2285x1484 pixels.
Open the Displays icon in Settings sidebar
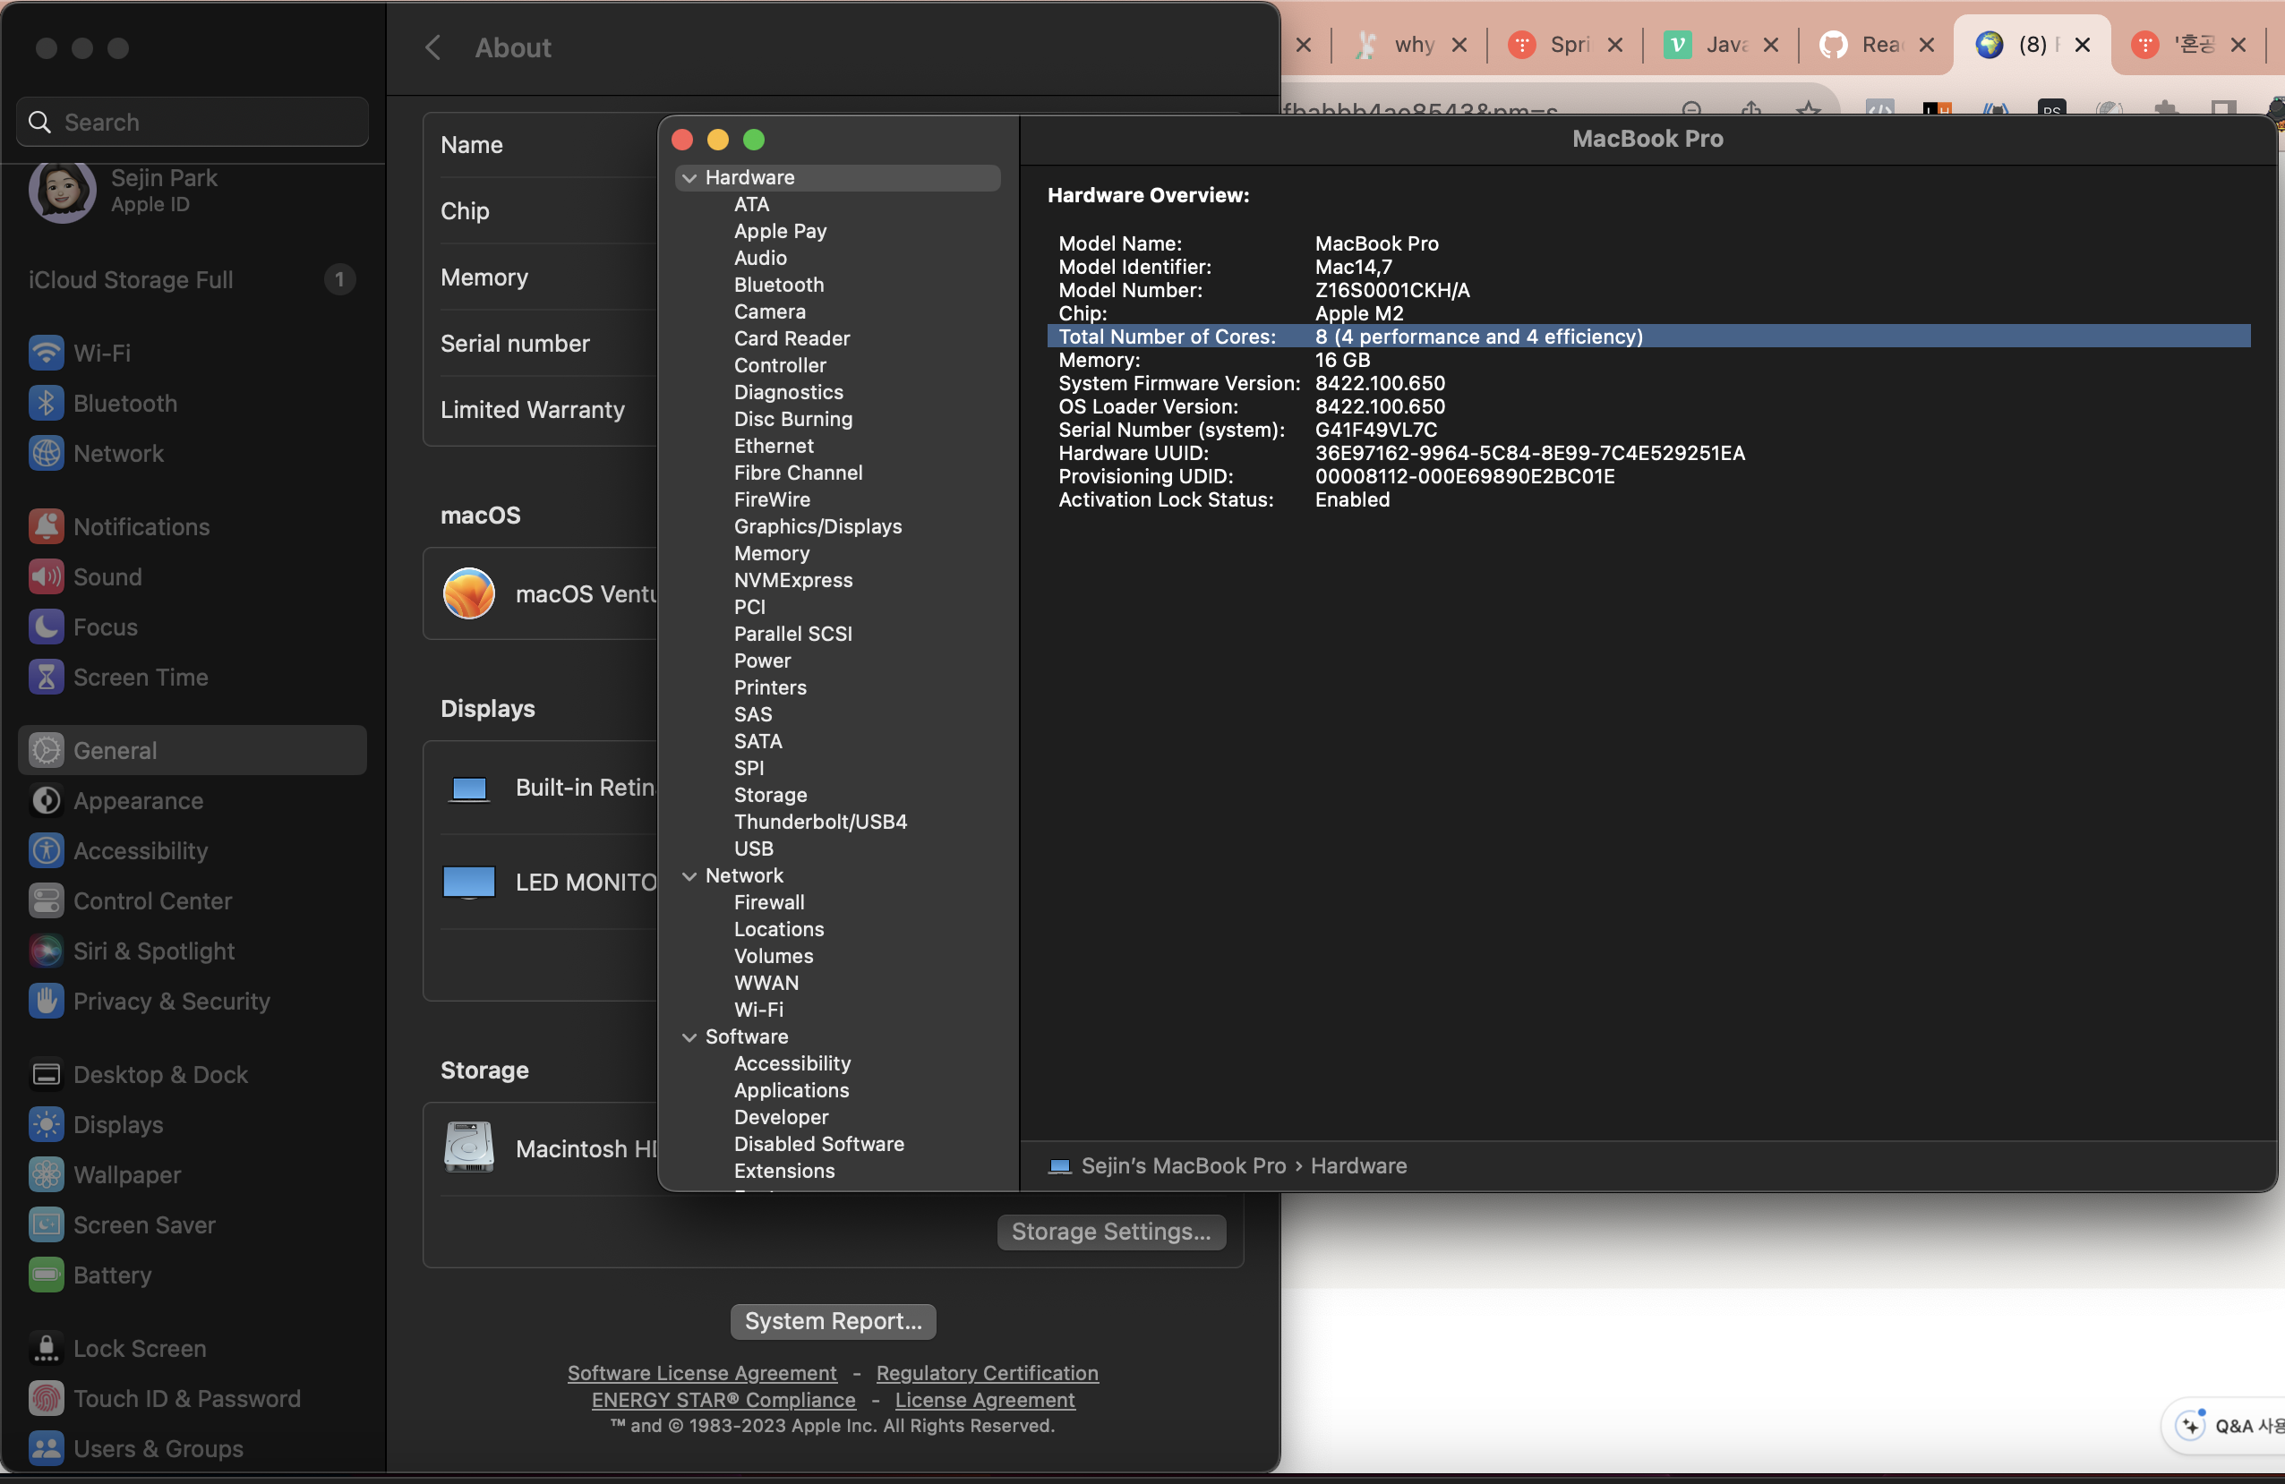click(x=46, y=1124)
